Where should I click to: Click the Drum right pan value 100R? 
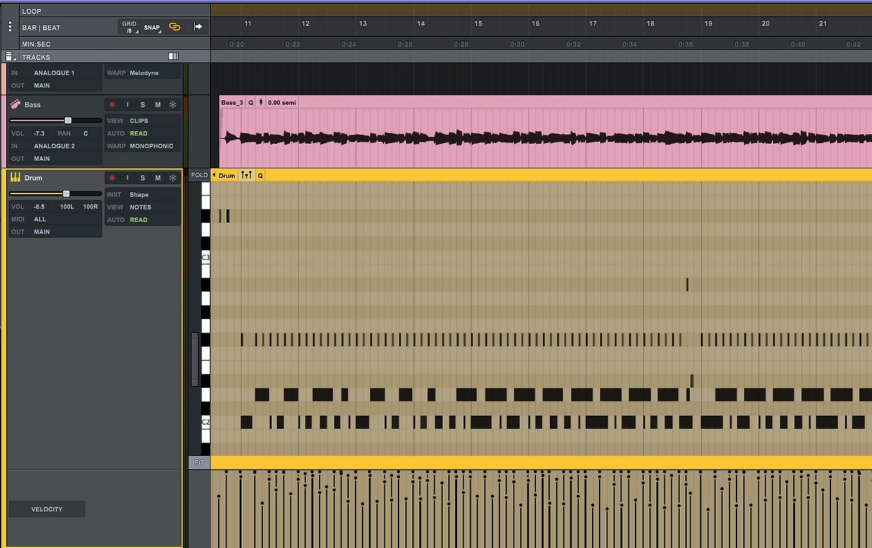click(91, 207)
